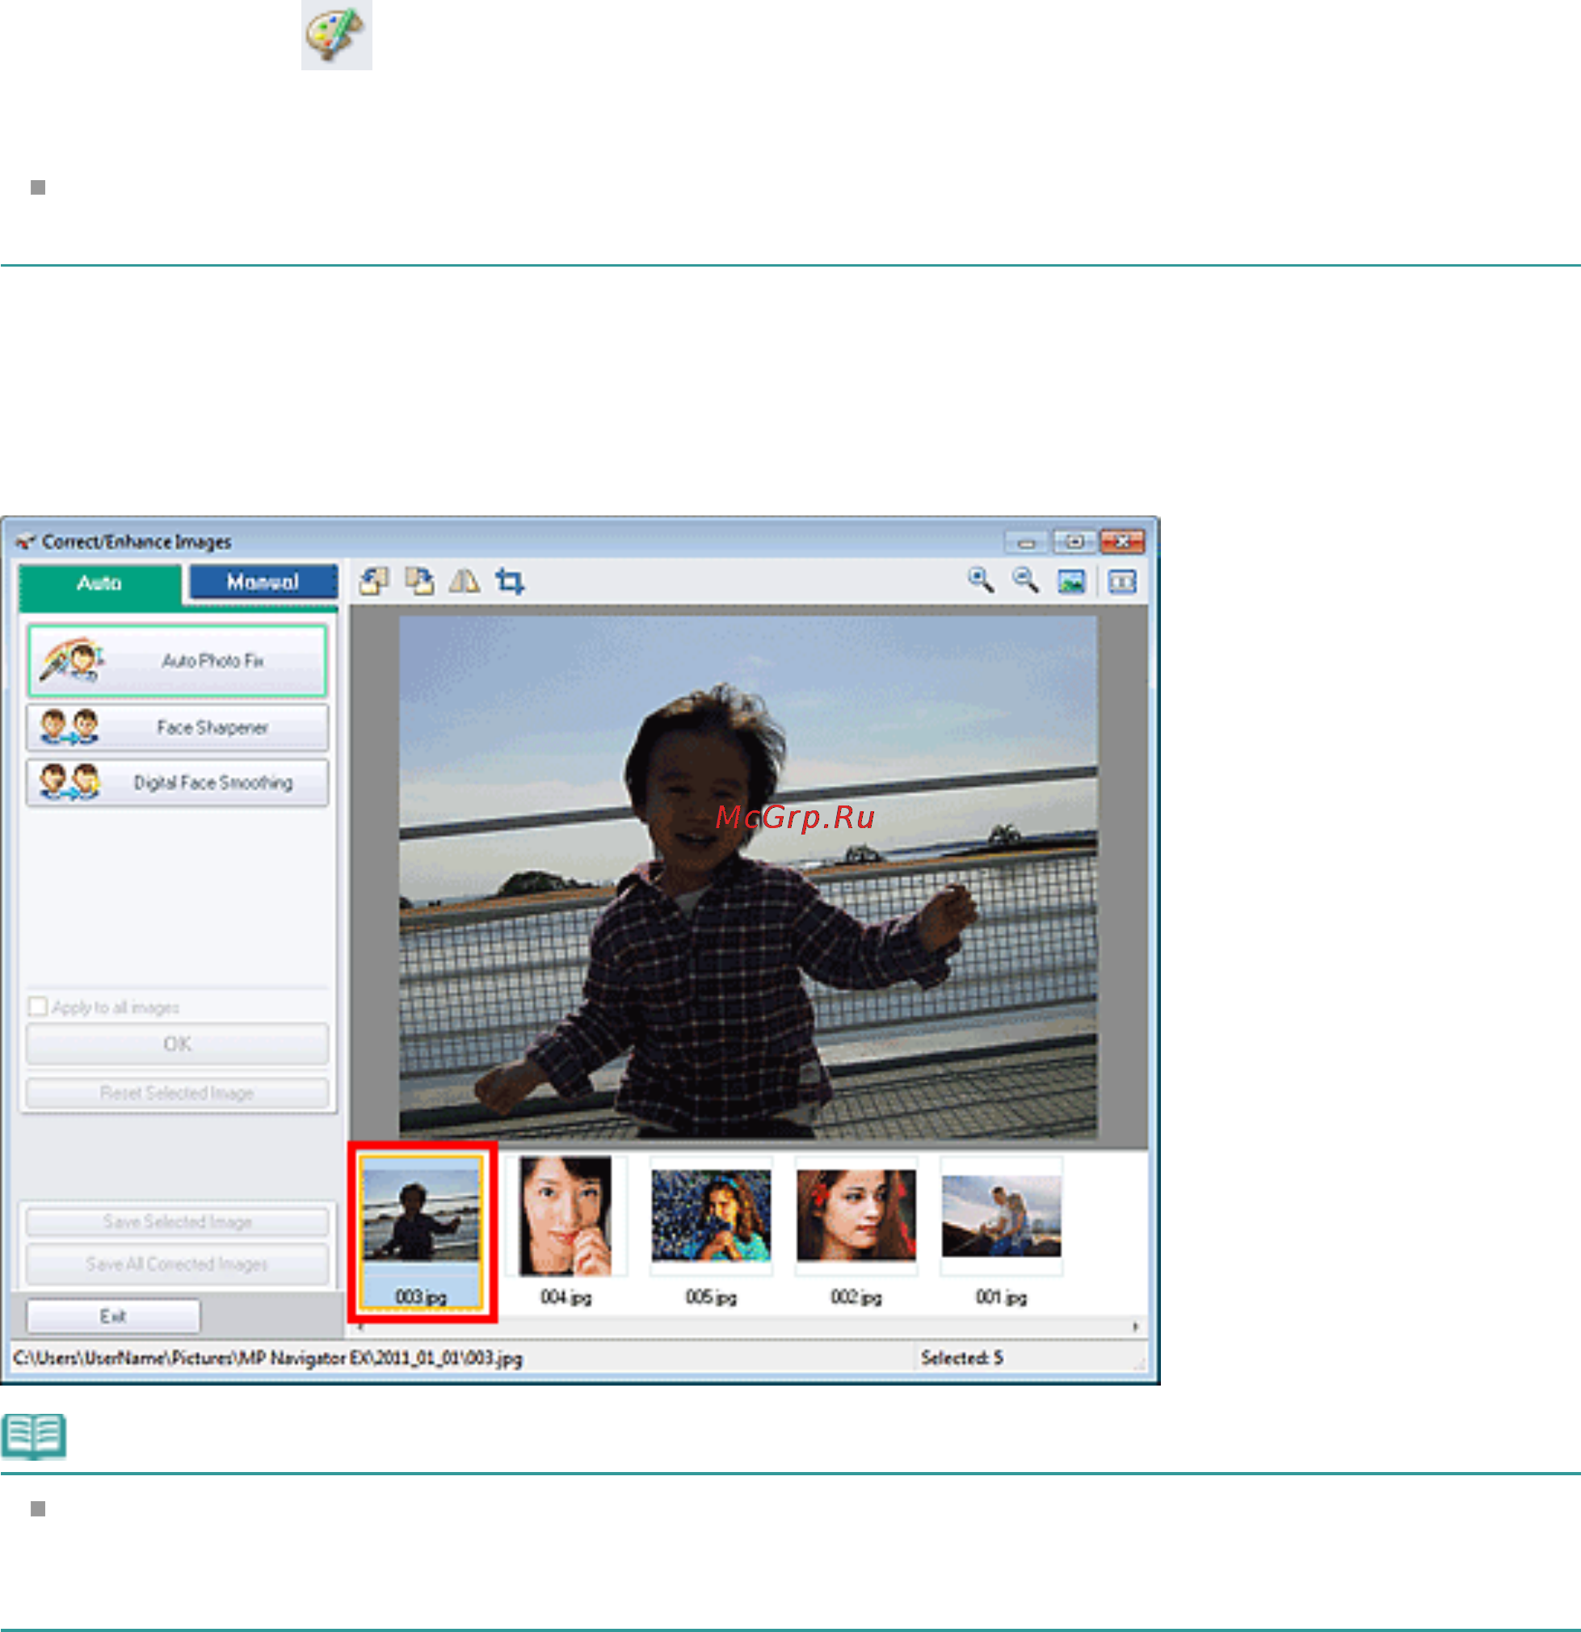This screenshot has height=1632, width=1581.
Task: Select the 003.jpg thumbnail
Action: tap(421, 1230)
